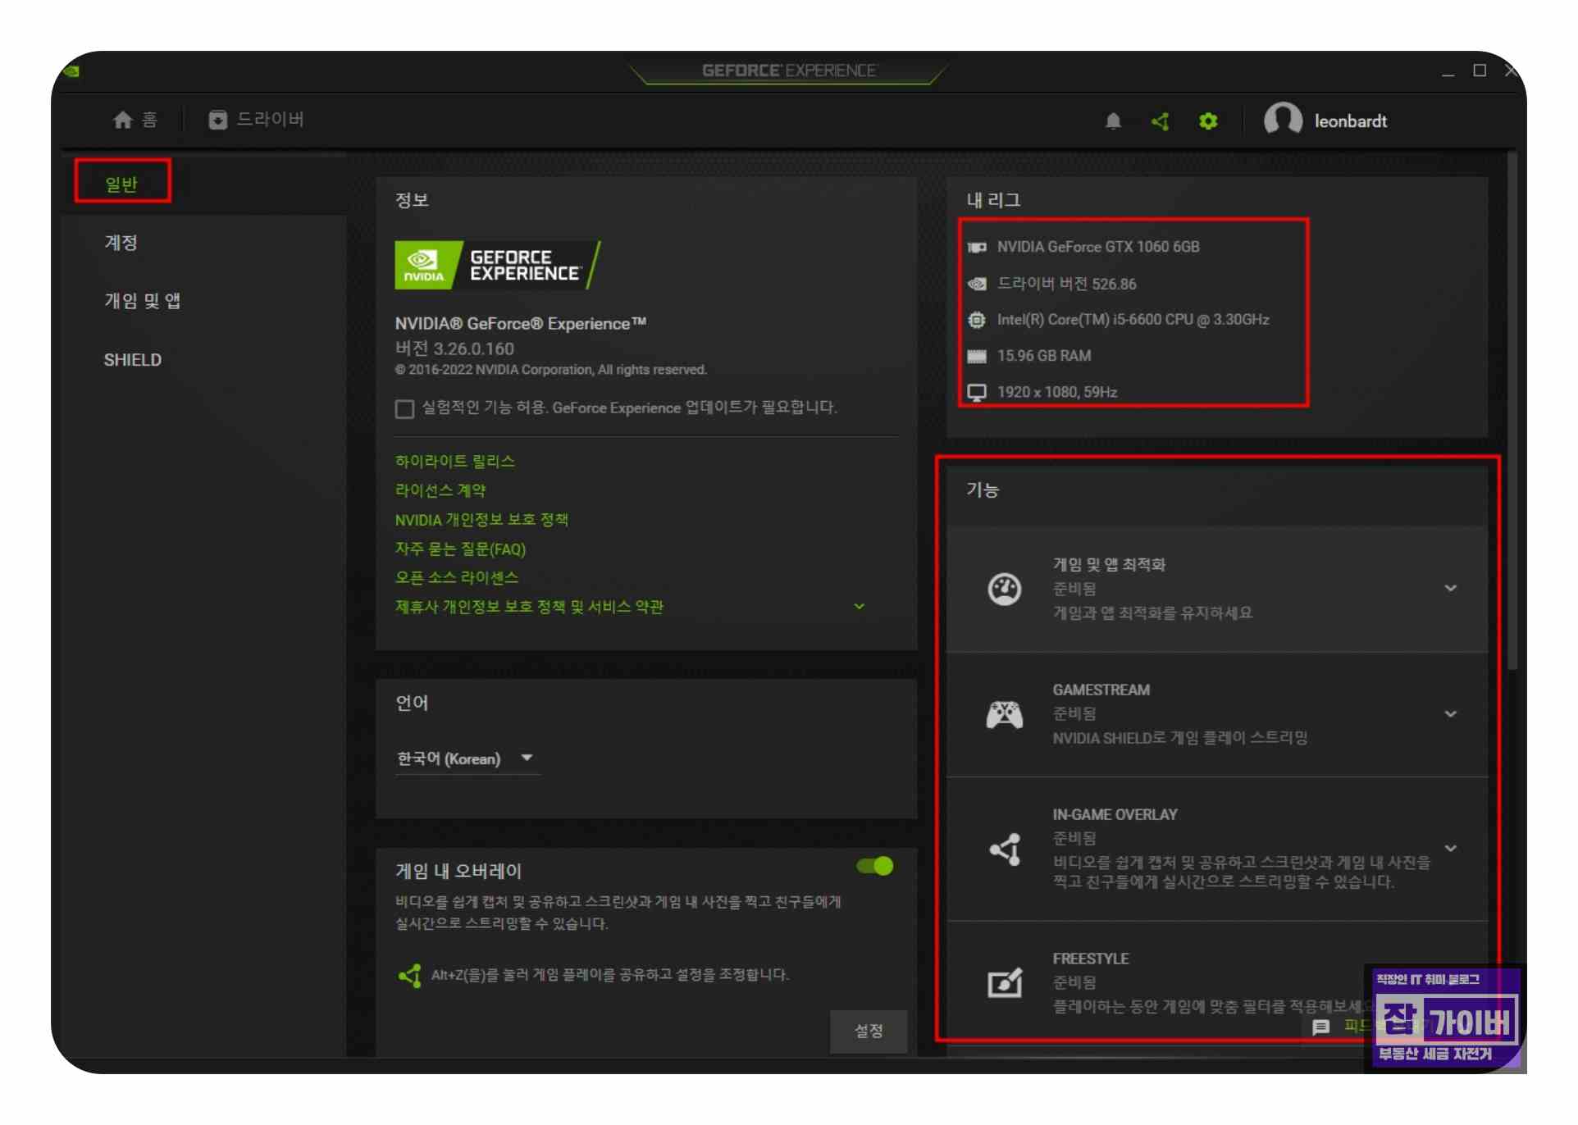Open the share overlay icon in header
This screenshot has height=1125, width=1578.
(x=1160, y=121)
